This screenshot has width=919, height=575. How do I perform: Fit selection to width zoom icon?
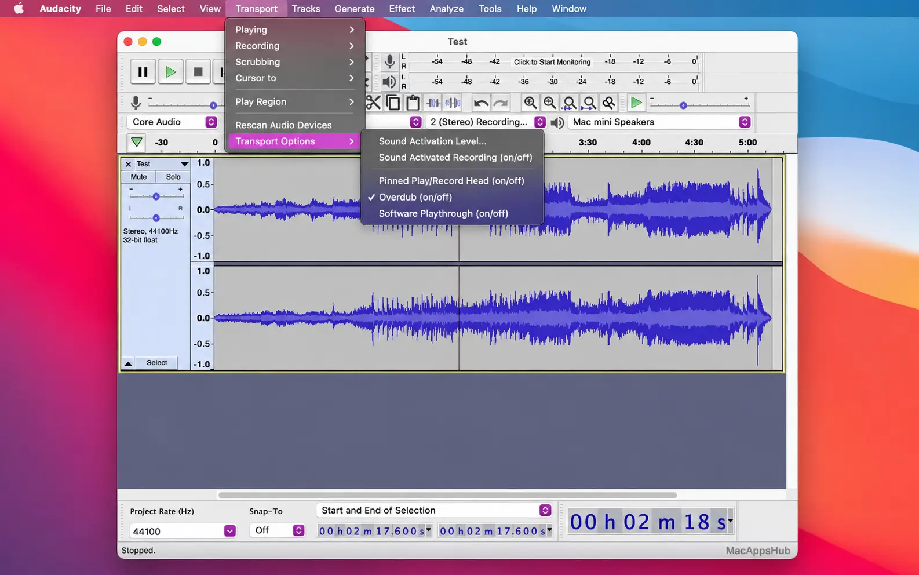click(x=569, y=103)
